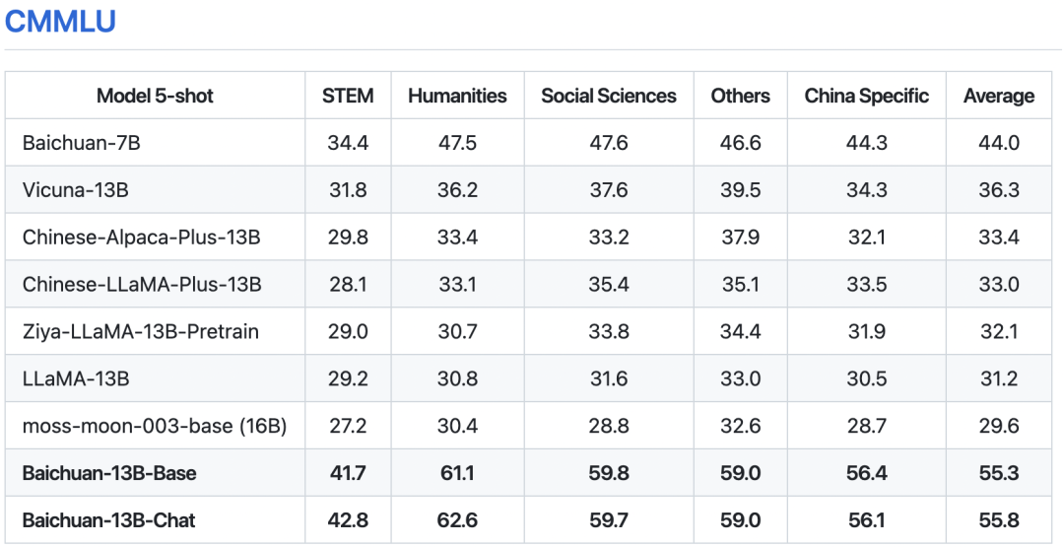Click the CMMLU heading link
Viewport: 1064px width, 547px height.
click(x=60, y=21)
